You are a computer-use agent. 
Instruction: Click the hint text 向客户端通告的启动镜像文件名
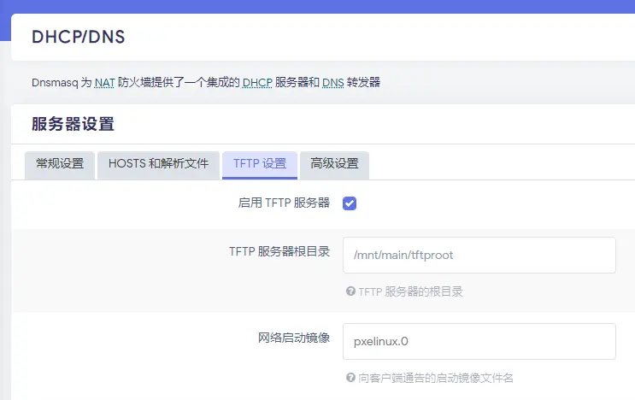point(436,377)
